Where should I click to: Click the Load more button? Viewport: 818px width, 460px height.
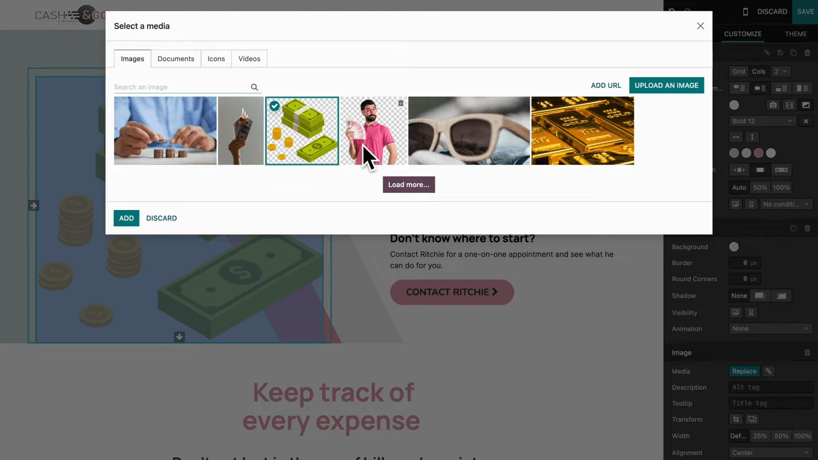[409, 185]
